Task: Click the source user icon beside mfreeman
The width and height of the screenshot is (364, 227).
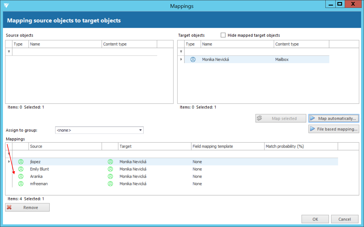Action: pos(21,184)
